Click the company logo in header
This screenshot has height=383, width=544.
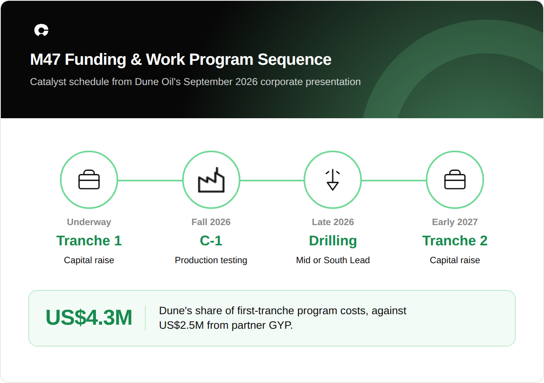click(41, 30)
